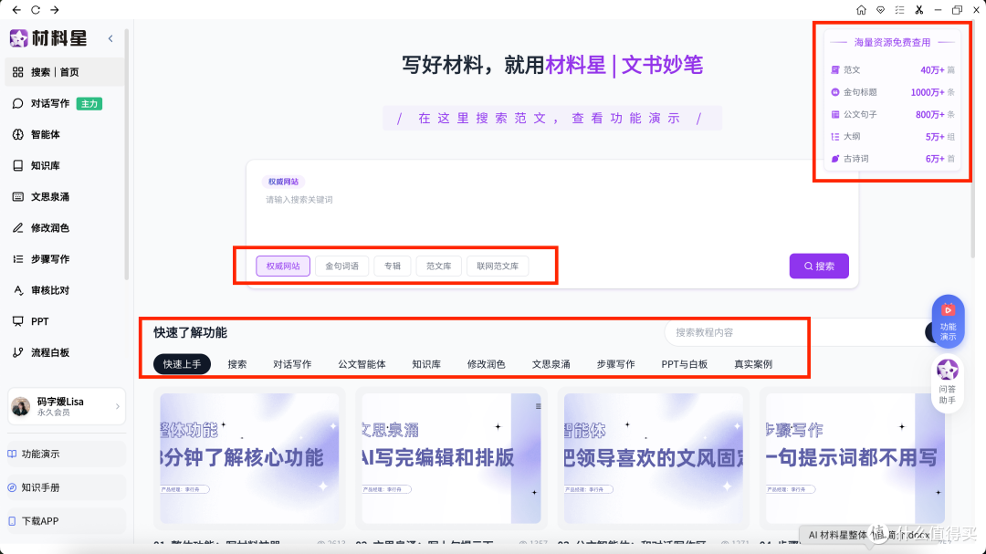Go forward with the forward arrow
Image resolution: width=986 pixels, height=554 pixels.
click(x=55, y=10)
